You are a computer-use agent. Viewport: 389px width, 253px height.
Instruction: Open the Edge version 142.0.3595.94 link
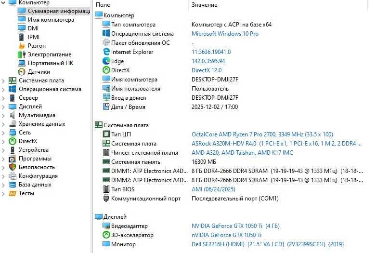point(208,61)
